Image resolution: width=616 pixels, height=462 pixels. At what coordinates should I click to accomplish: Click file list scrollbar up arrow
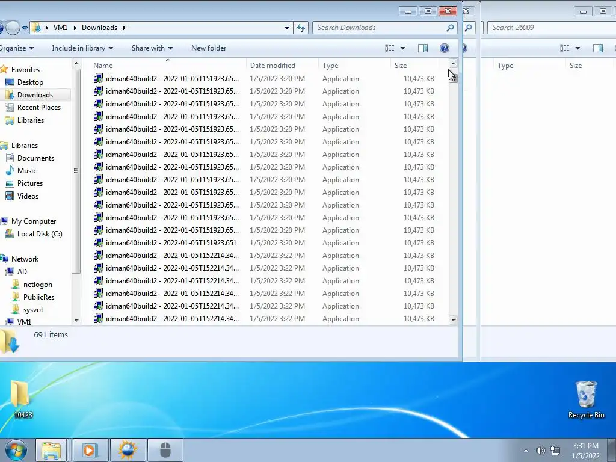coord(454,63)
